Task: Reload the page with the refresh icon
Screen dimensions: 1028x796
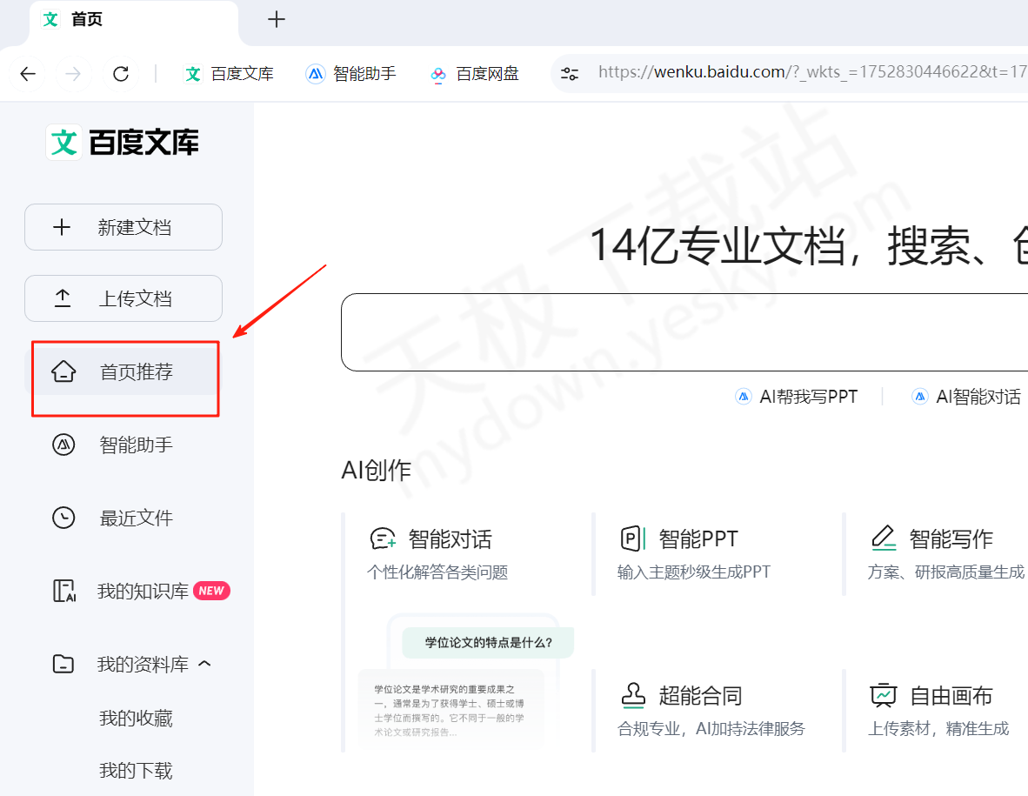Action: (x=121, y=73)
